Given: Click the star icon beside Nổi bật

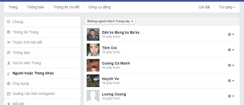Looking at the screenshot, I should (x=9, y=103).
